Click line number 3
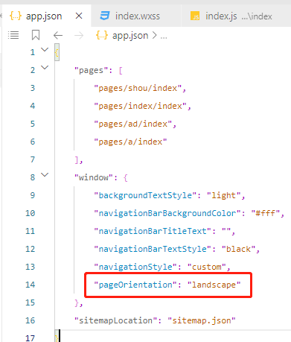The height and width of the screenshot is (342, 291). click(33, 88)
